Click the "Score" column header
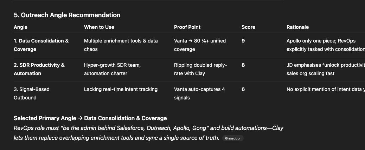This screenshot has height=150, width=365. (248, 27)
